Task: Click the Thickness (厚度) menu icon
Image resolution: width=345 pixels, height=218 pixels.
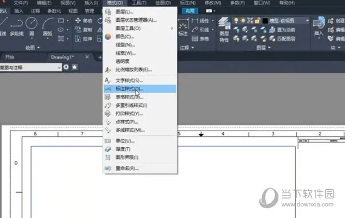Action: click(108, 149)
